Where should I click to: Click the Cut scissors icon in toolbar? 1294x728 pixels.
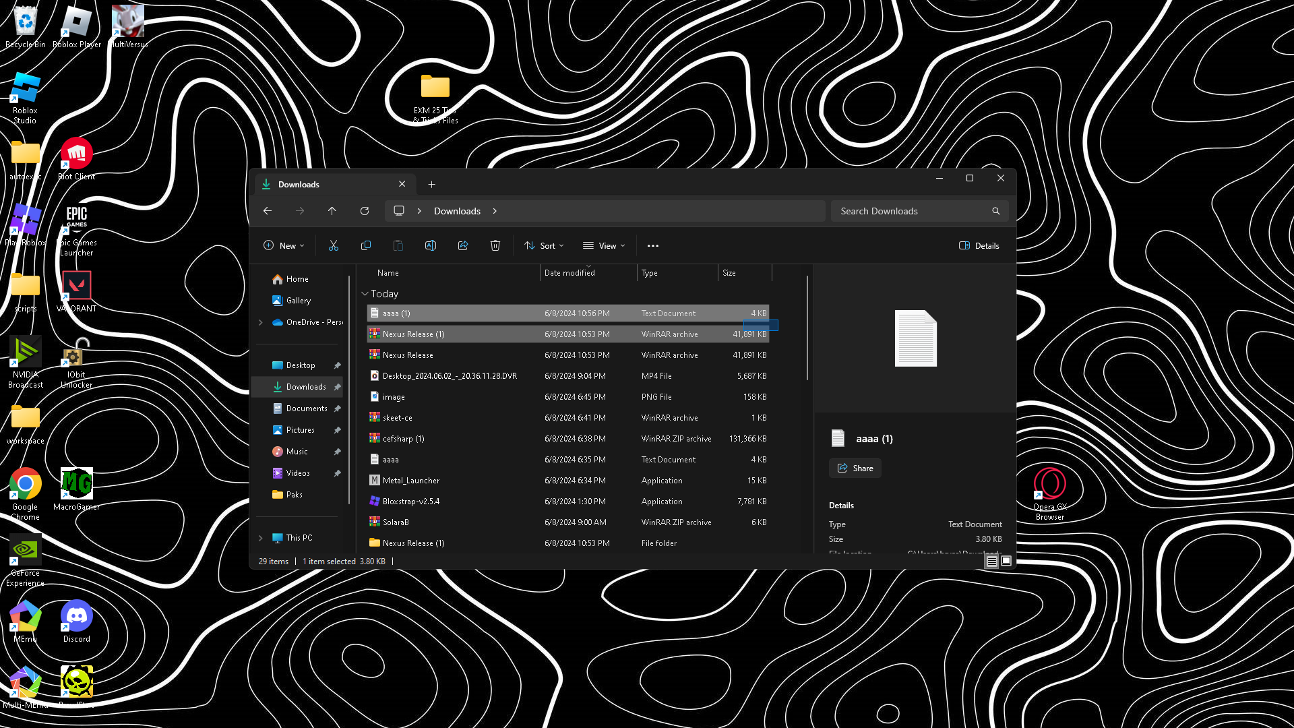[x=333, y=245]
